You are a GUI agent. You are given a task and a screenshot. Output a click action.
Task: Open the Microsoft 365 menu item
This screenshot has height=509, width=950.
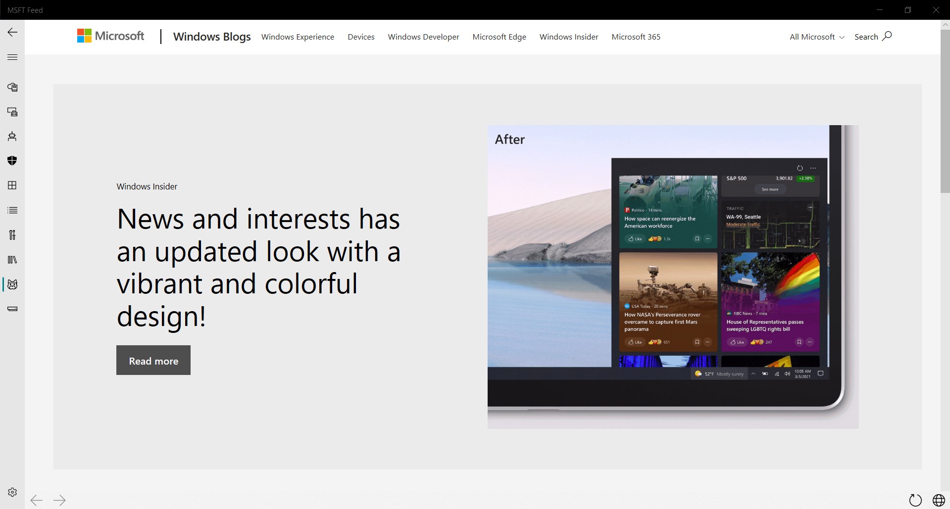coord(636,37)
